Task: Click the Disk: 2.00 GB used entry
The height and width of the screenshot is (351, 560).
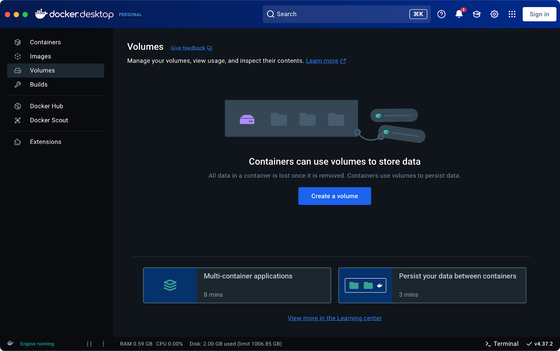Action: (x=236, y=344)
